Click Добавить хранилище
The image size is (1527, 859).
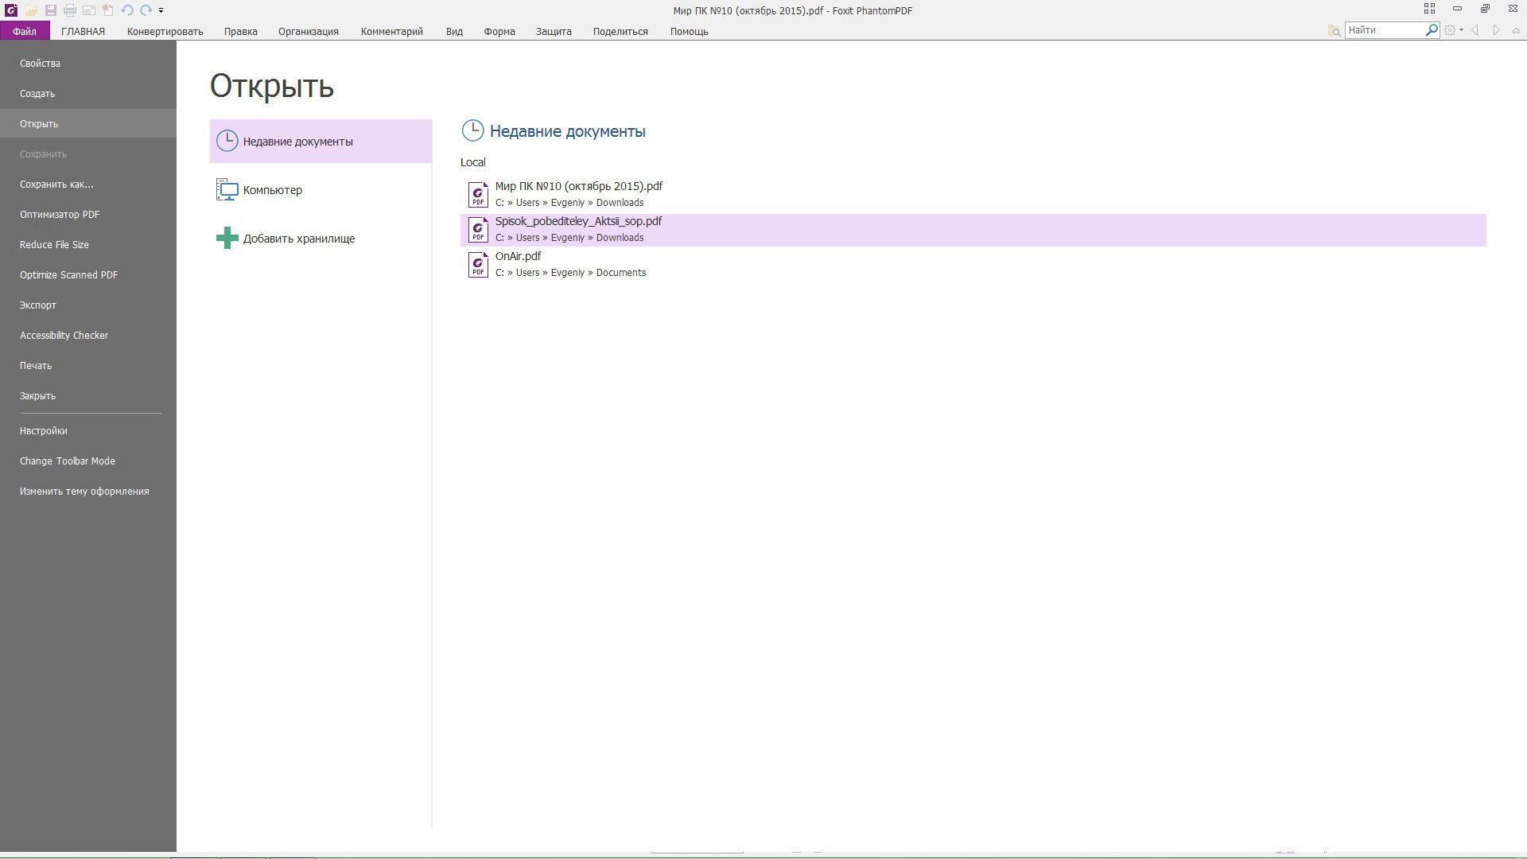click(321, 238)
